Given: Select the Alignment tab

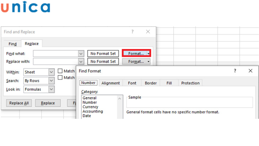Looking at the screenshot, I should pyautogui.click(x=110, y=83).
